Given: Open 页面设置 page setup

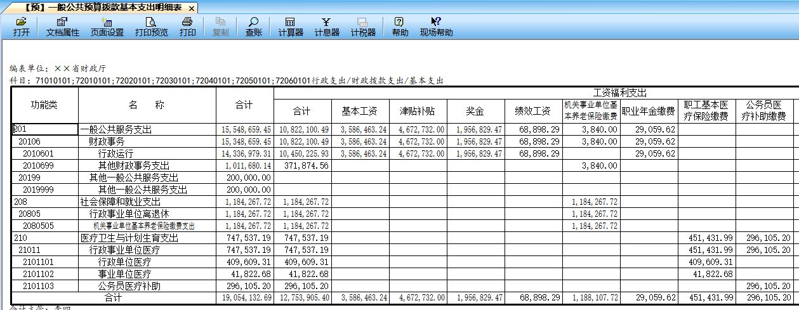Looking at the screenshot, I should point(107,27).
